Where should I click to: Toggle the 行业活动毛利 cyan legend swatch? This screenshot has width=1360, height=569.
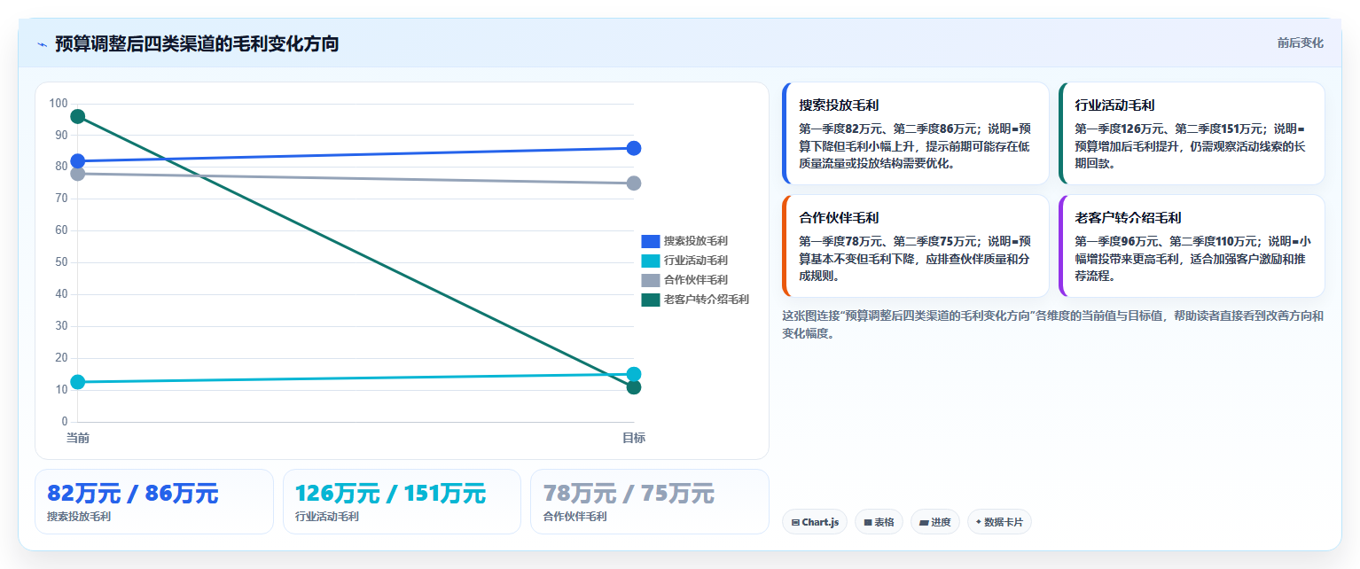pos(651,261)
